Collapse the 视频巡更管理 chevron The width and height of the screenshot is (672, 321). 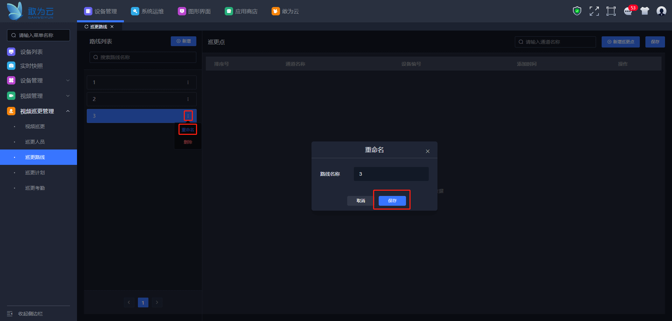click(68, 111)
